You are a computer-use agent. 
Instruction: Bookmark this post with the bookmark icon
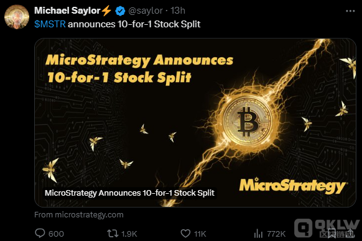point(332,234)
